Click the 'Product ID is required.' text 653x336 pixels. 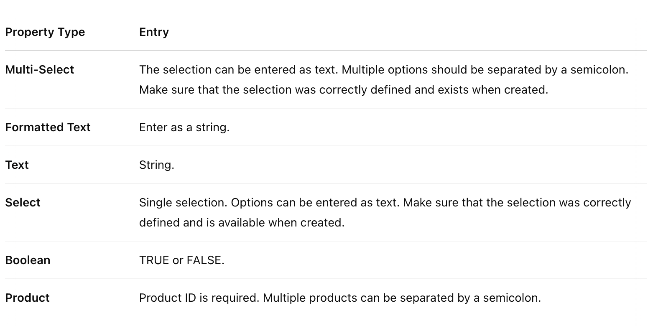(x=199, y=298)
